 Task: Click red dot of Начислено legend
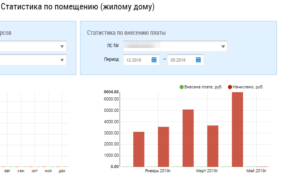coord(230,87)
